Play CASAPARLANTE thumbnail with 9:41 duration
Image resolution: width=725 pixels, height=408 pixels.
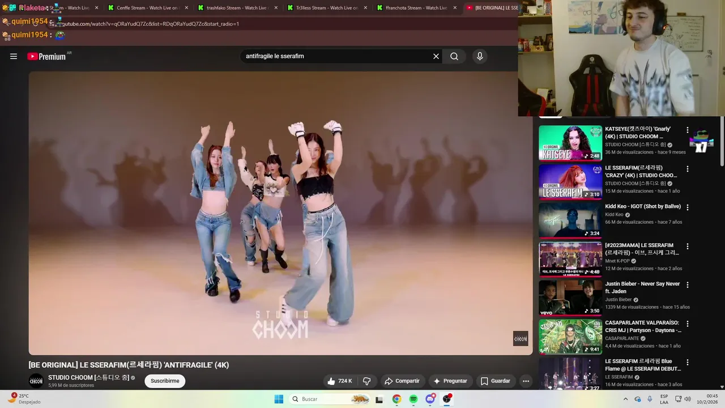coord(570,337)
